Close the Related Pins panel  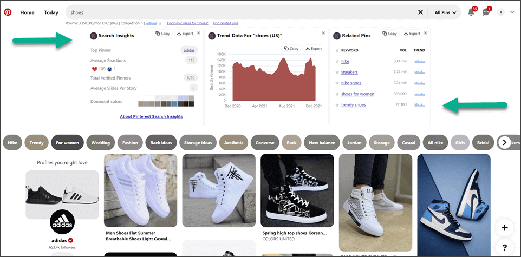point(425,33)
